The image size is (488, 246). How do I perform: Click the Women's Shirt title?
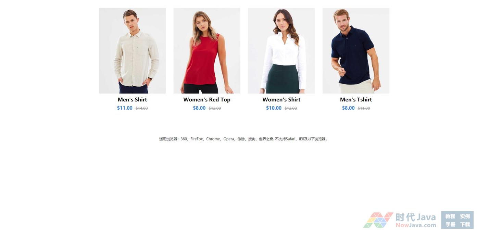tap(281, 100)
